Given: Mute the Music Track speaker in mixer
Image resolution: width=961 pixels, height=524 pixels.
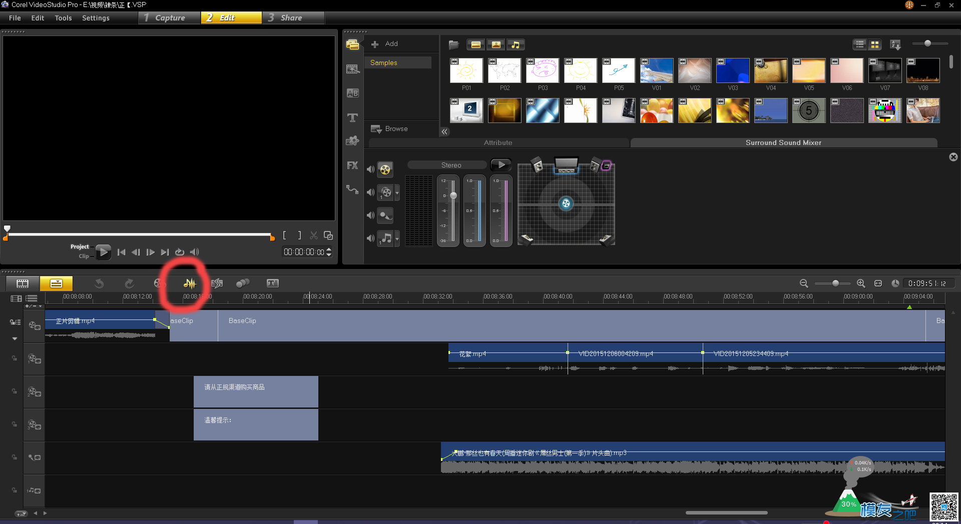Looking at the screenshot, I should point(370,238).
